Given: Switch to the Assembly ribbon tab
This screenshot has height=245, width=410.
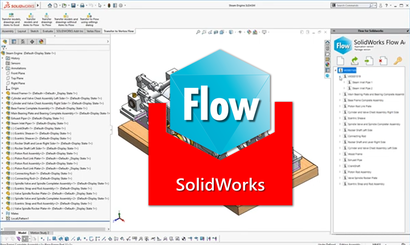Looking at the screenshot, I should 8,31.
